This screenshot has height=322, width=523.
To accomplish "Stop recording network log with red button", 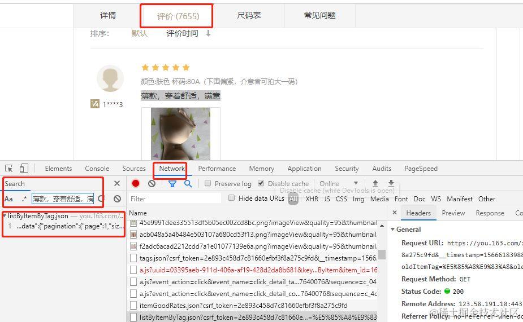I will (136, 183).
